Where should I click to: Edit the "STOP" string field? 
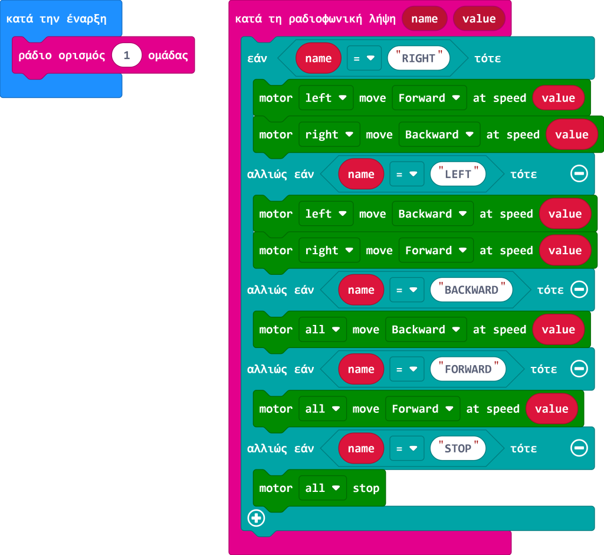(x=458, y=448)
